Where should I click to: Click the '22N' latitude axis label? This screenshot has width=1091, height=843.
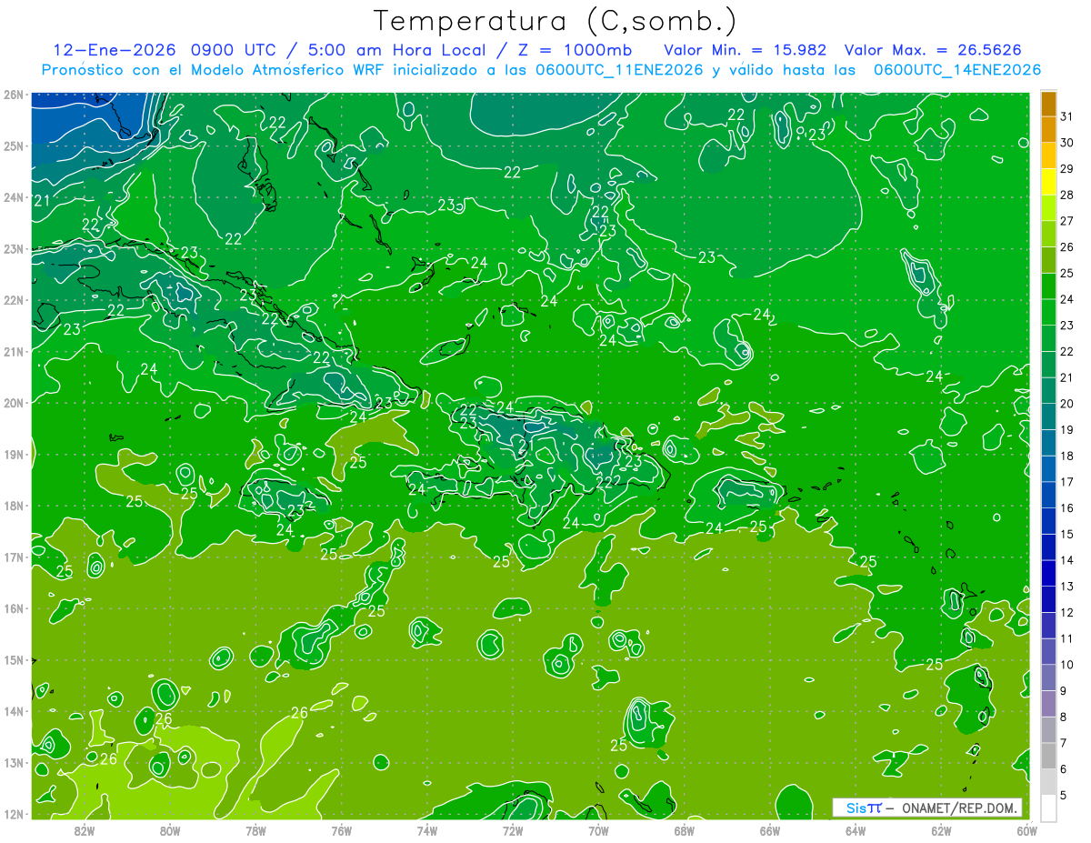pos(13,300)
